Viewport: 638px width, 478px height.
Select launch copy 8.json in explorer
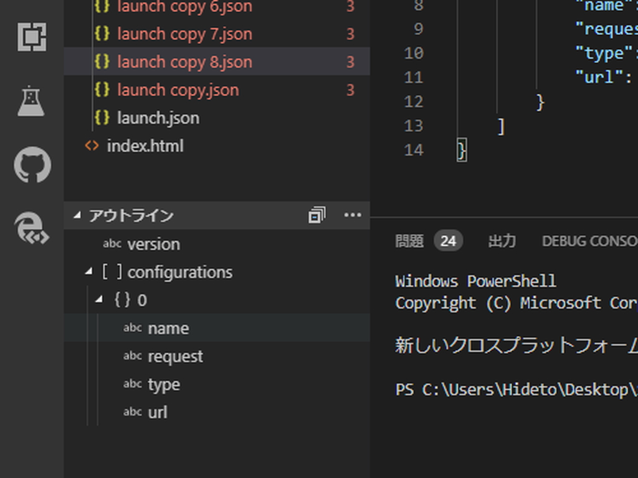click(184, 62)
